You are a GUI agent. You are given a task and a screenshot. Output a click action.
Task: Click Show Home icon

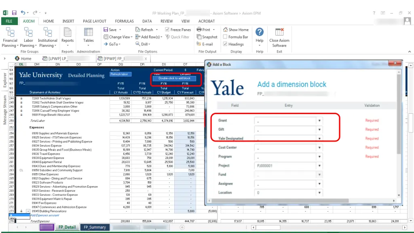[x=225, y=30]
